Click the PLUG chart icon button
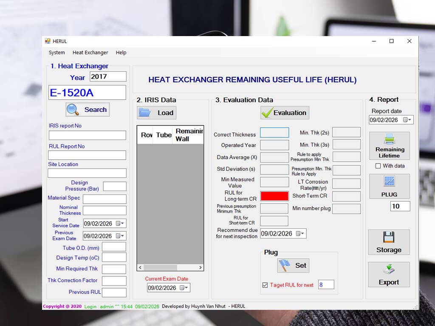This screenshot has height=326, width=435. pos(389,186)
